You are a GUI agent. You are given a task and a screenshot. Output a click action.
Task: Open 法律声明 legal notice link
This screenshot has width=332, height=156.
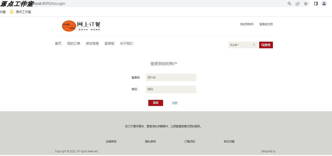[111, 142]
